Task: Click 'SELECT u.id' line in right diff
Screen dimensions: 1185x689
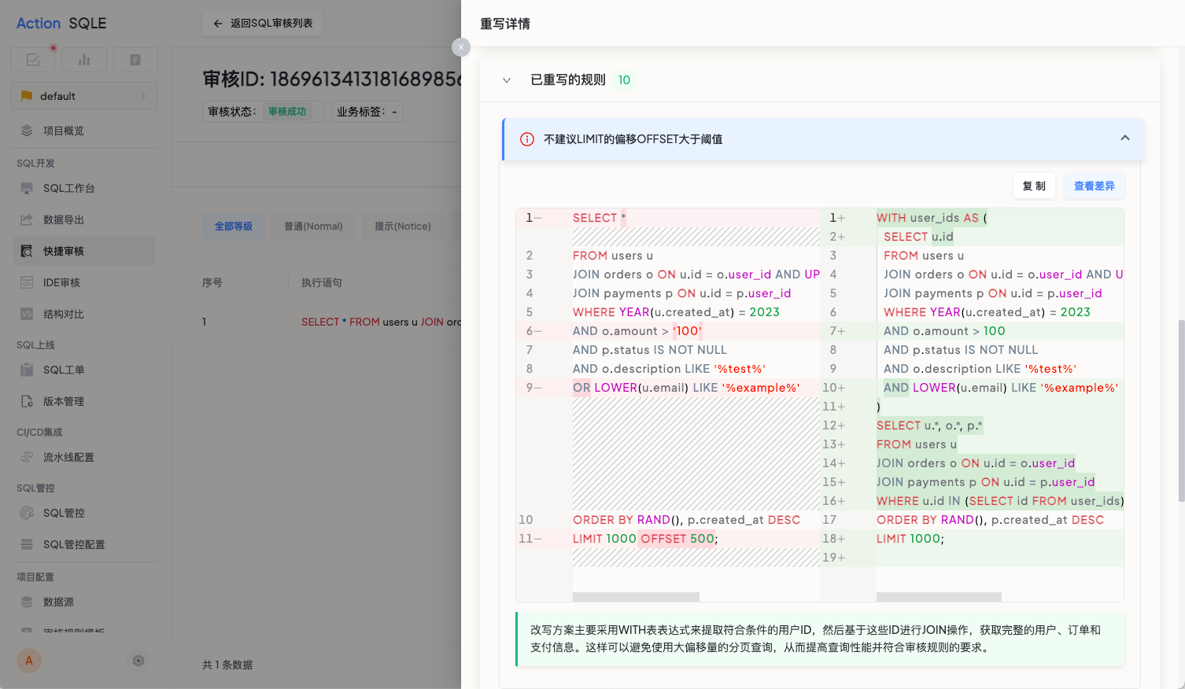Action: point(918,237)
